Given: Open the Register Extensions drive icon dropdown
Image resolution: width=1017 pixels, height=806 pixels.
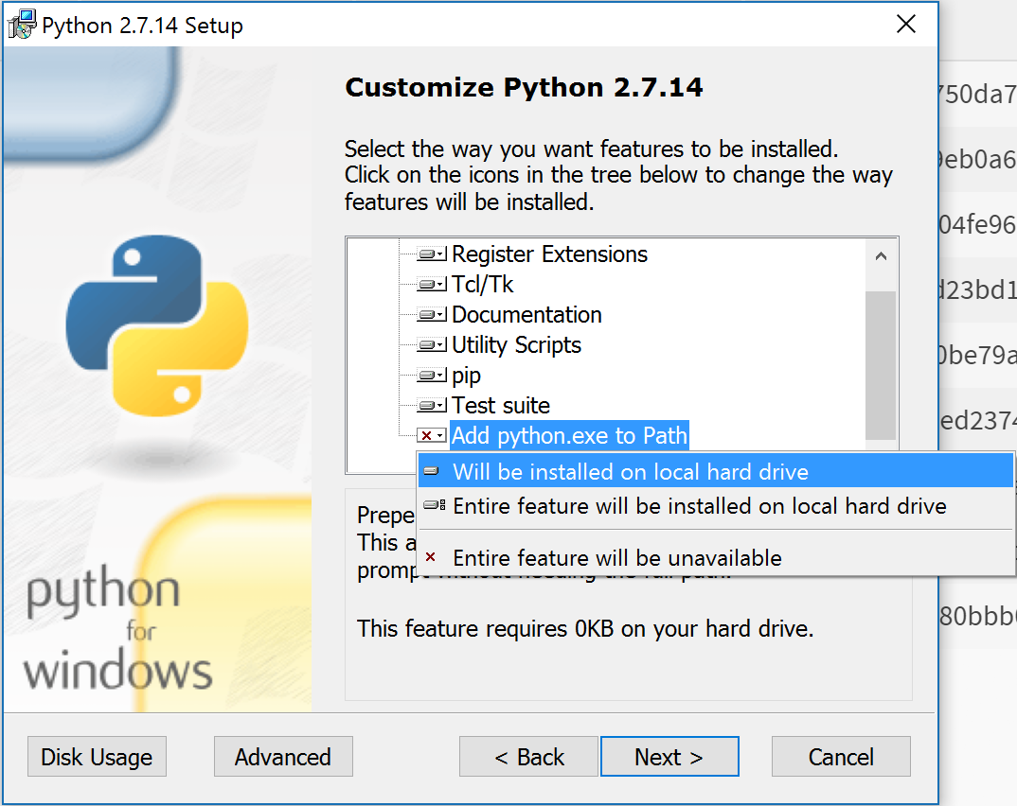Looking at the screenshot, I should click(x=432, y=254).
